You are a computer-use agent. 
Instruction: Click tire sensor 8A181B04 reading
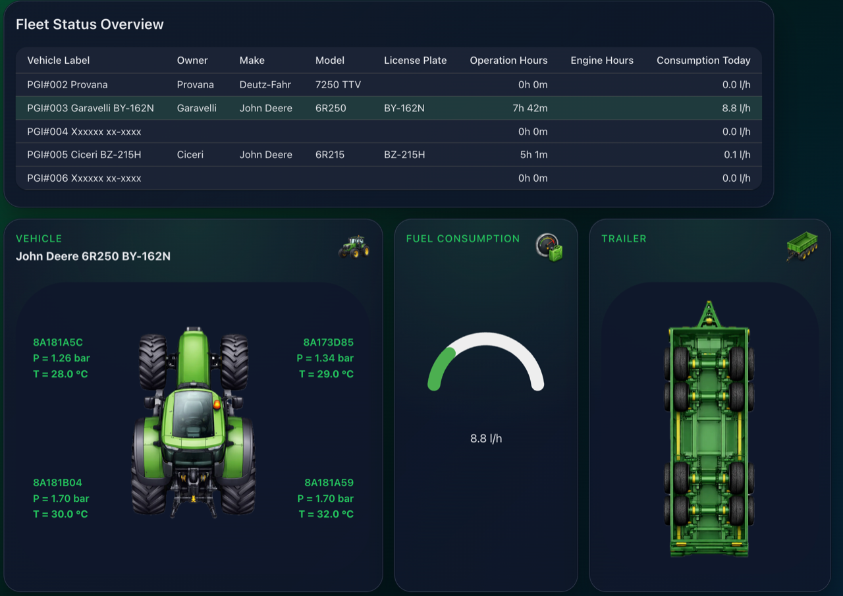tap(61, 499)
